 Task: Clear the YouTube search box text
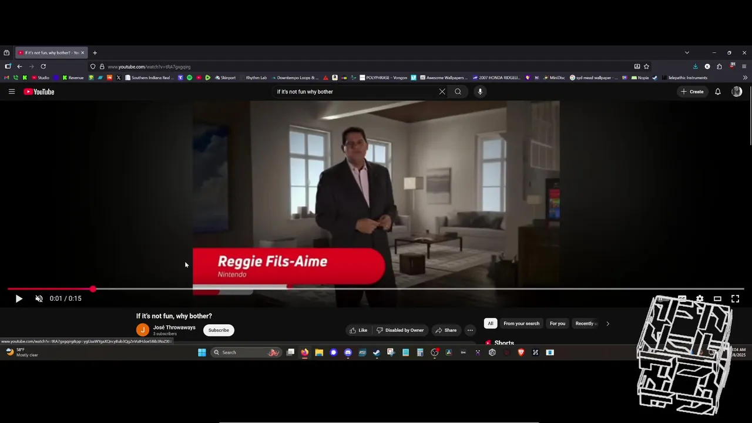[x=442, y=92]
